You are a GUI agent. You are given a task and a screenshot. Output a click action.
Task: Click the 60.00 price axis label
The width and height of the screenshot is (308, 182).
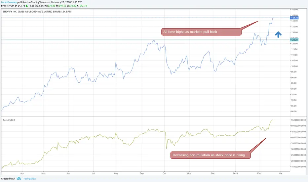(294, 112)
